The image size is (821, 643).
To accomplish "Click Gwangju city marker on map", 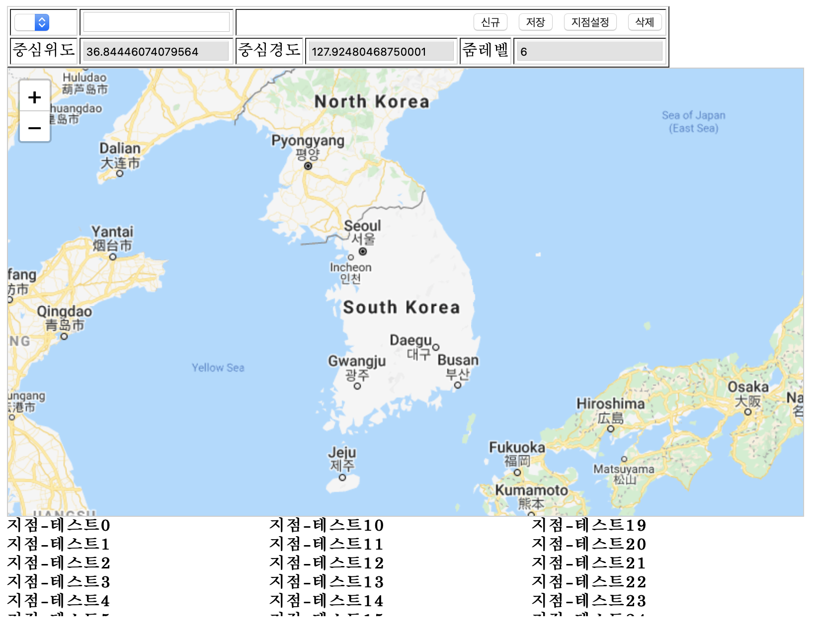I will (x=357, y=386).
